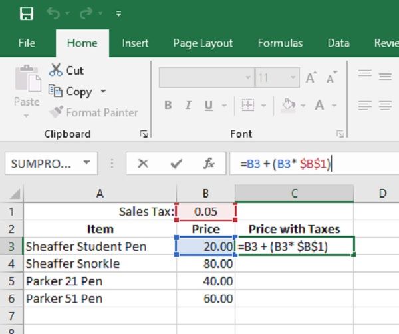Expand the Copy dropdown arrow
This screenshot has height=334, width=399.
point(103,91)
